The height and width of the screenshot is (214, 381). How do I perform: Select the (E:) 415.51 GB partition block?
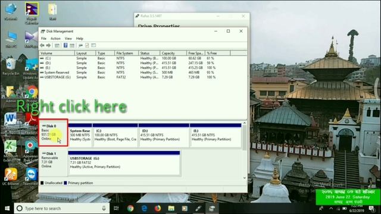[x=216, y=135]
